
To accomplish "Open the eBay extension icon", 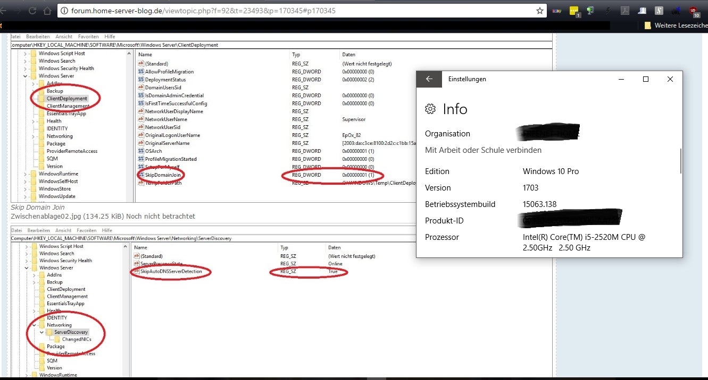I will [557, 11].
